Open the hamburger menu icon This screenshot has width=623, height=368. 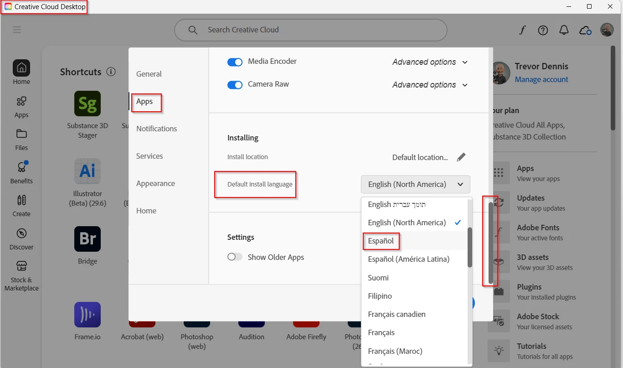(17, 30)
